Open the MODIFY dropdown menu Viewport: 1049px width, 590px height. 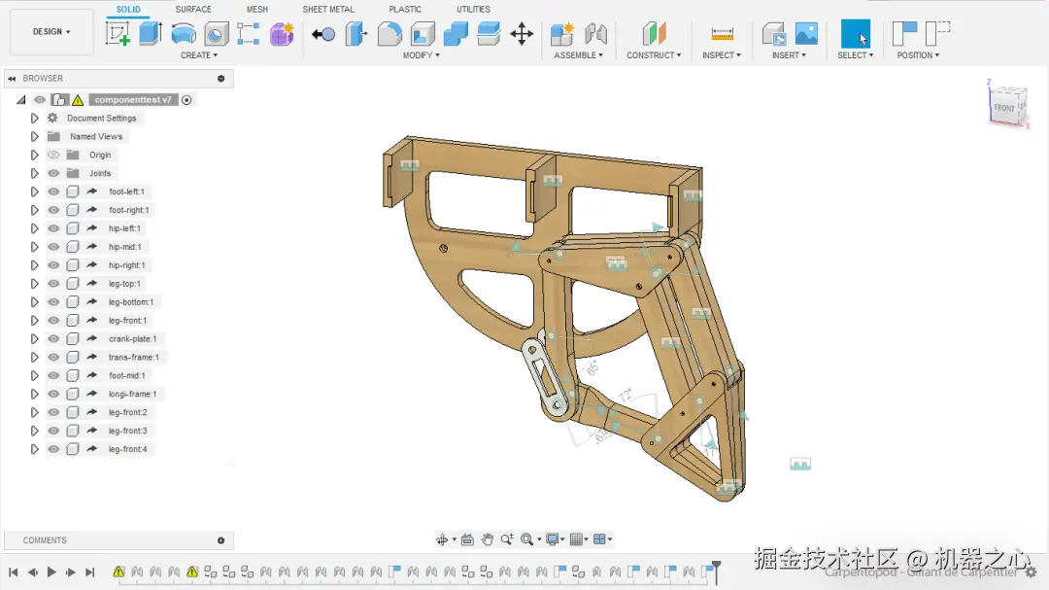[421, 55]
